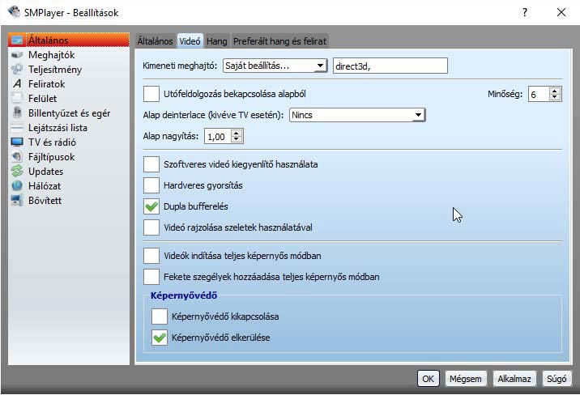Open Billentyűzet és egér settings

pyautogui.click(x=69, y=113)
